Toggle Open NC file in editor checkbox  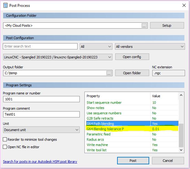pos(5,147)
